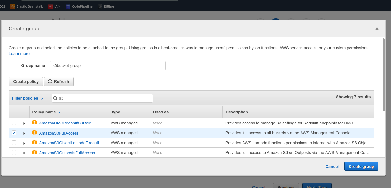Click the AmazonS3ObjectLambdaExecution policy cube icon
This screenshot has height=188, width=391.
coord(34,142)
